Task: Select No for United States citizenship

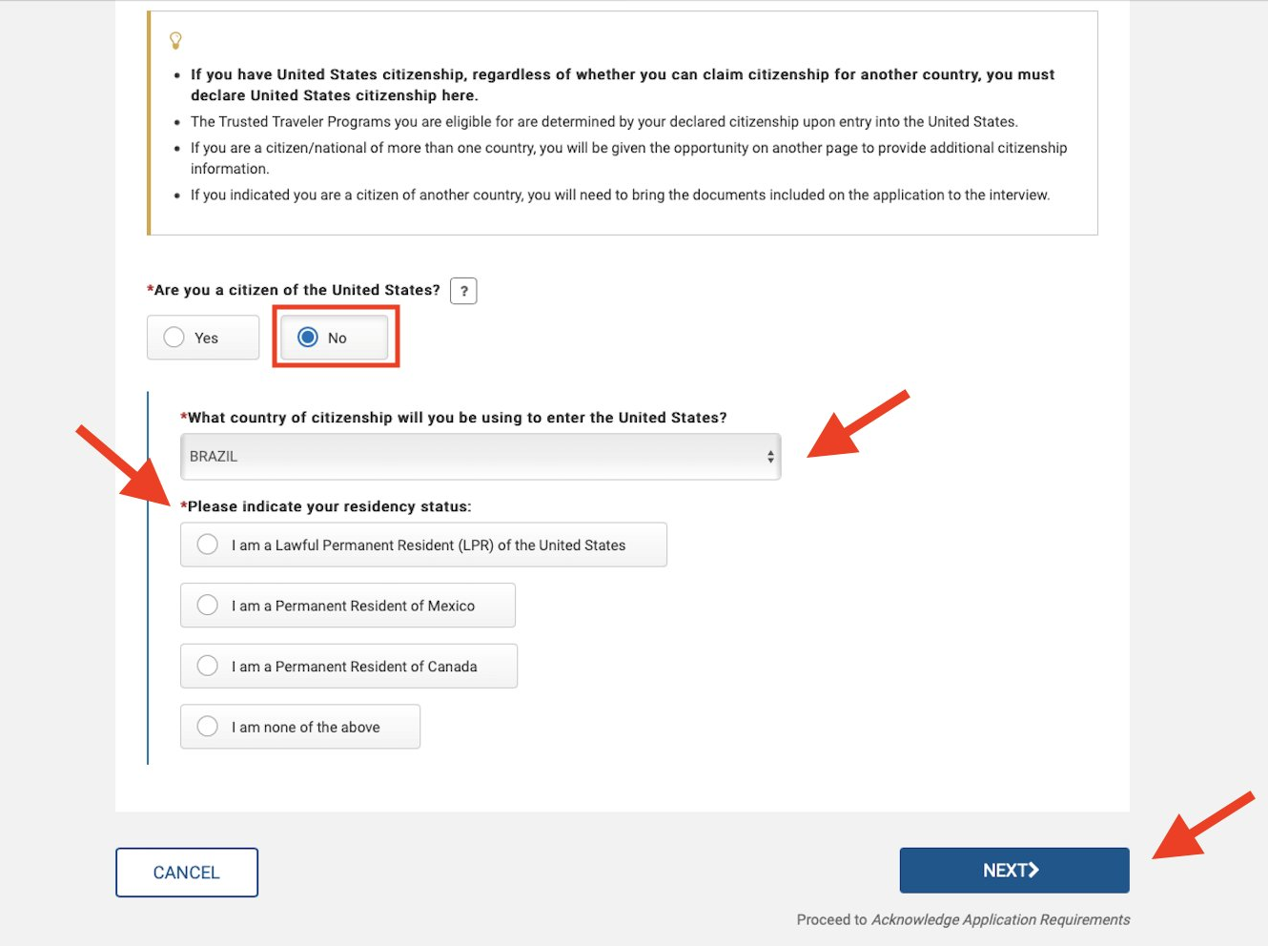Action: pos(335,338)
